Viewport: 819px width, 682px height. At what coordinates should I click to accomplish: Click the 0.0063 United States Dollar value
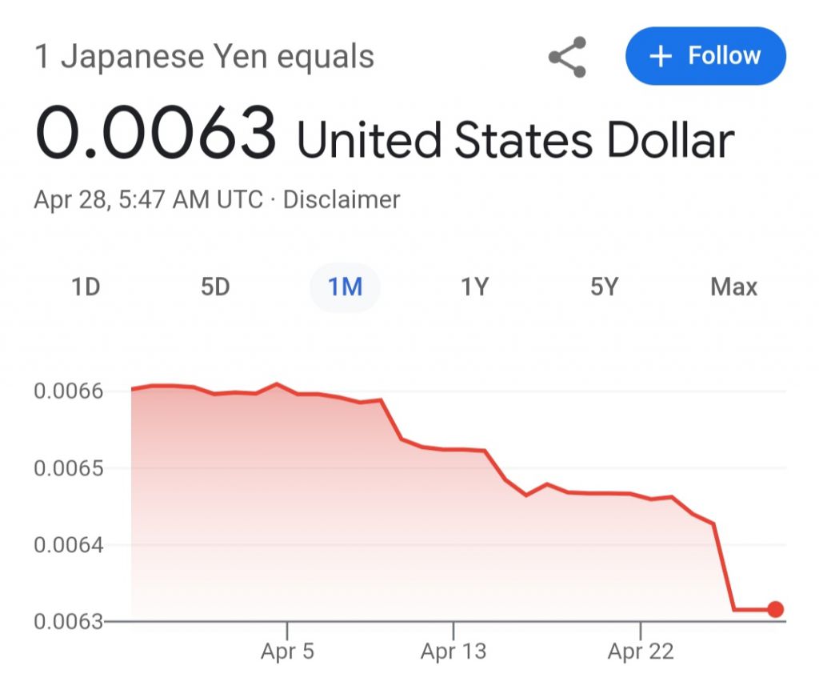385,133
